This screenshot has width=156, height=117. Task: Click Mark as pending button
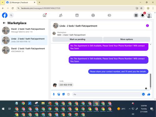[77, 39]
